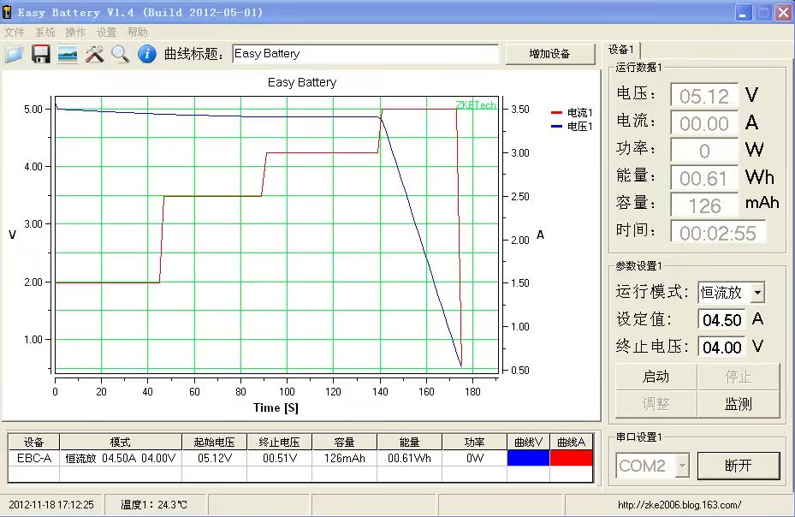Click the floppy disk save icon

pyautogui.click(x=40, y=54)
